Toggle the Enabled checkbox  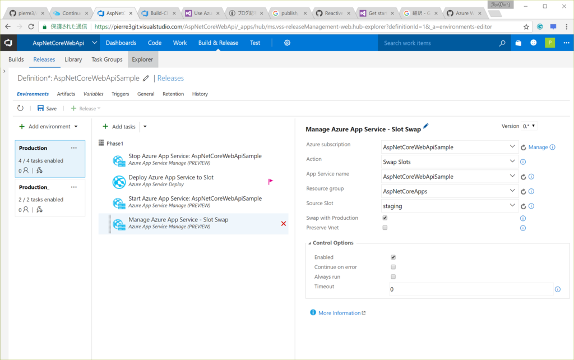coord(393,257)
